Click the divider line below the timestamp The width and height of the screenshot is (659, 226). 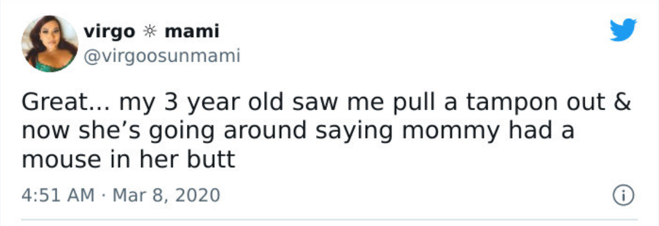(x=329, y=219)
